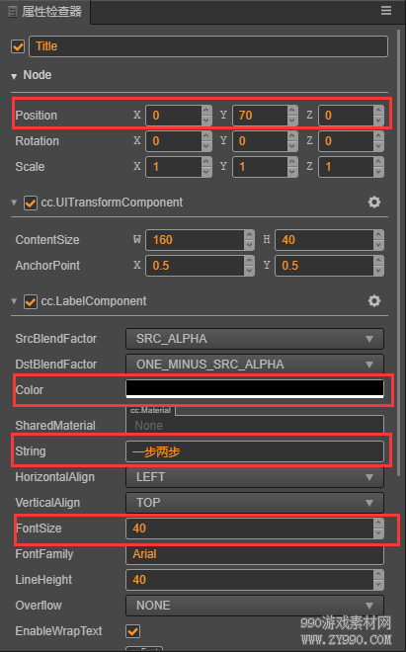Screen dimensions: 406x652
Task: Collapse the Node section
Action: coord(14,76)
